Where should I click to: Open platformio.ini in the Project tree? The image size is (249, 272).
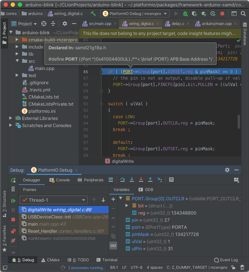[42, 111]
